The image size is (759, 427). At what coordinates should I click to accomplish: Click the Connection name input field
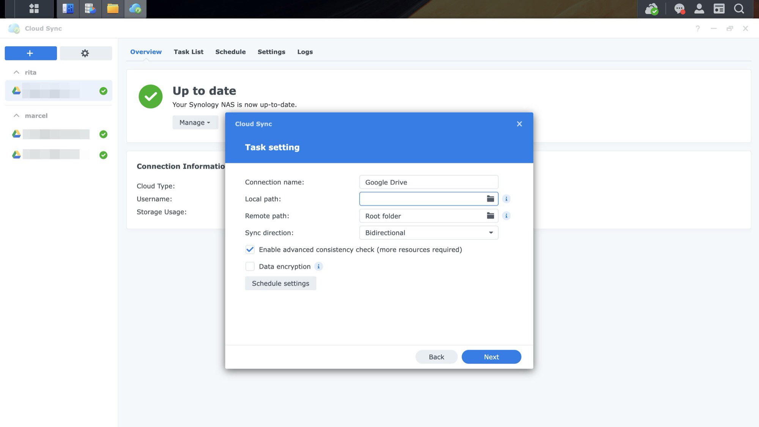428,182
